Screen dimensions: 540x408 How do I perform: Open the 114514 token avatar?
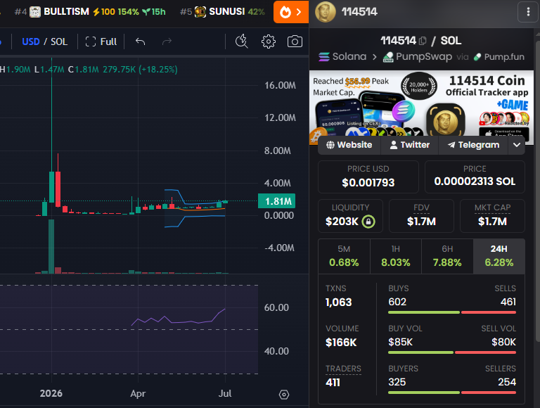(325, 12)
